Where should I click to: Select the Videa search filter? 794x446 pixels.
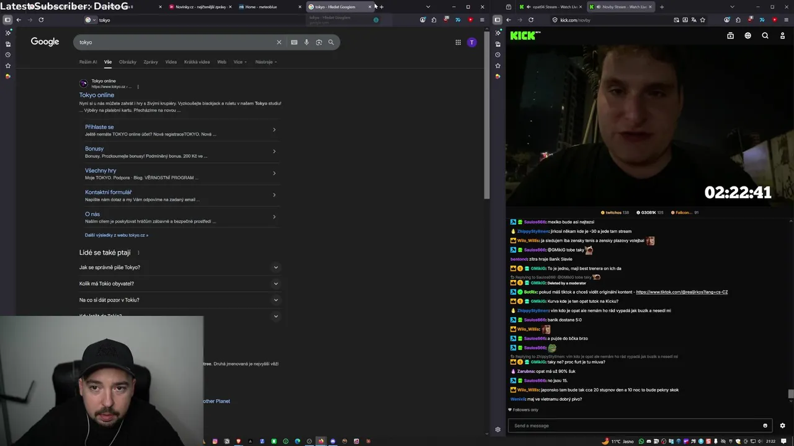point(171,62)
